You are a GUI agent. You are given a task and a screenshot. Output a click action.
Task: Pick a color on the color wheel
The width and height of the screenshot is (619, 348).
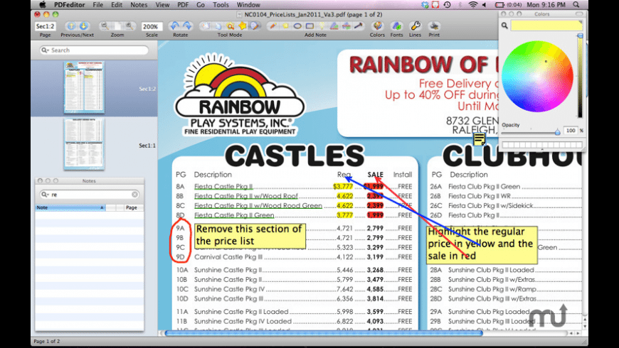click(537, 77)
